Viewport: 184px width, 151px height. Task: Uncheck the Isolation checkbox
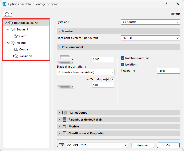[122, 64]
